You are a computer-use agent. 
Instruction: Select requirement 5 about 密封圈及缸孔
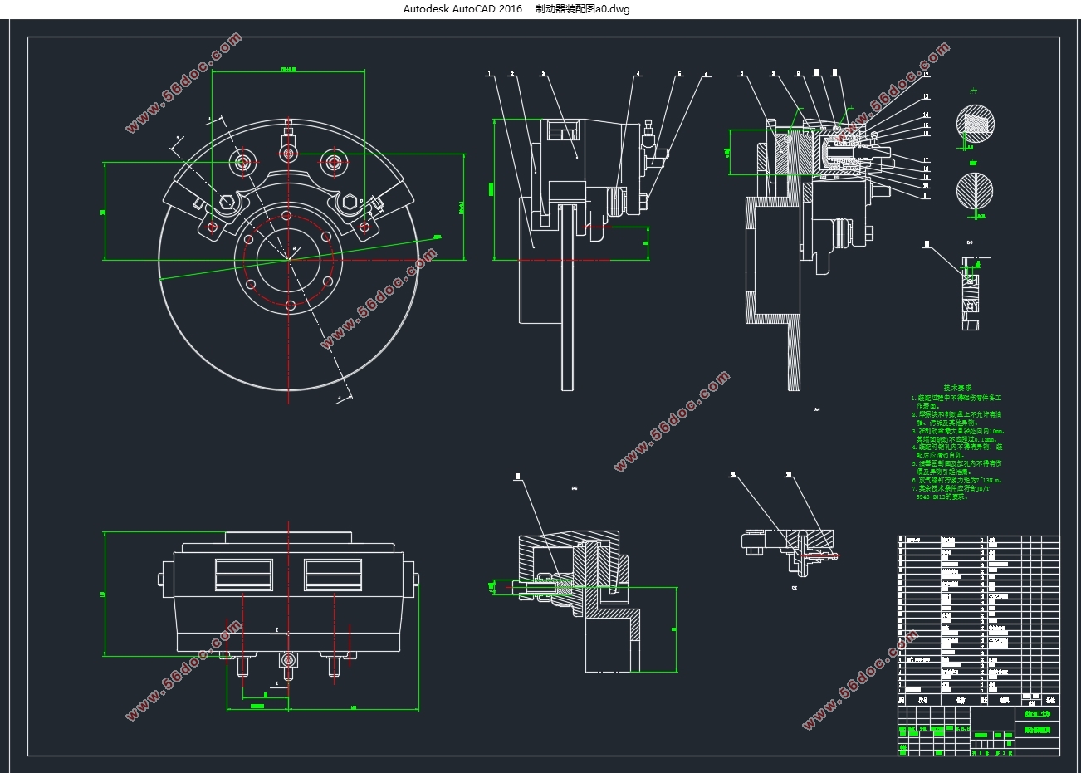click(x=957, y=467)
